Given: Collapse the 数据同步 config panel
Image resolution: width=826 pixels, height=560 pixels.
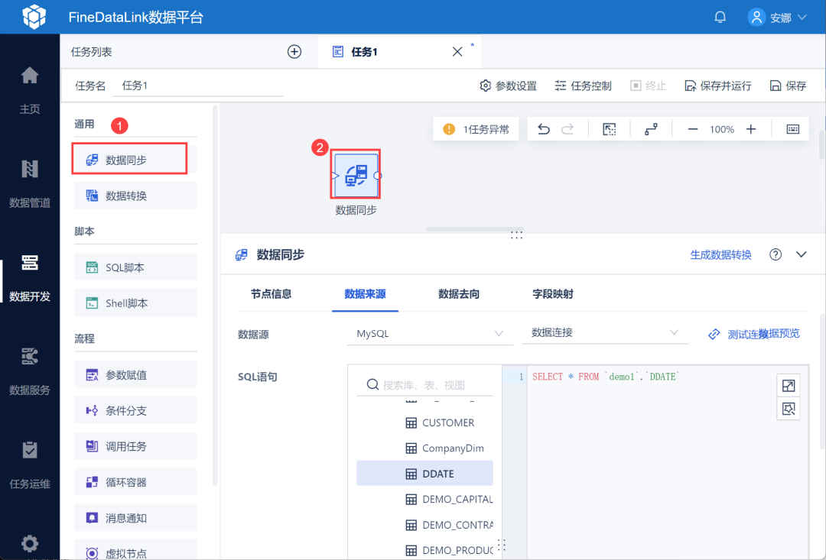Looking at the screenshot, I should coord(802,254).
